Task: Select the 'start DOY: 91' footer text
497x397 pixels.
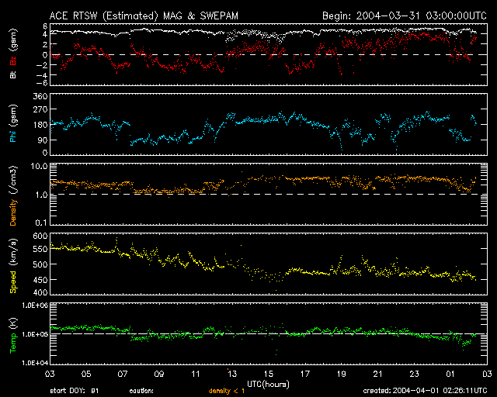Action: point(75,391)
